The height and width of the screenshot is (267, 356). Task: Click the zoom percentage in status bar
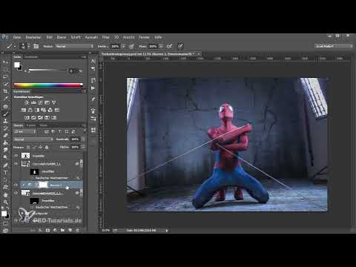[105, 230]
